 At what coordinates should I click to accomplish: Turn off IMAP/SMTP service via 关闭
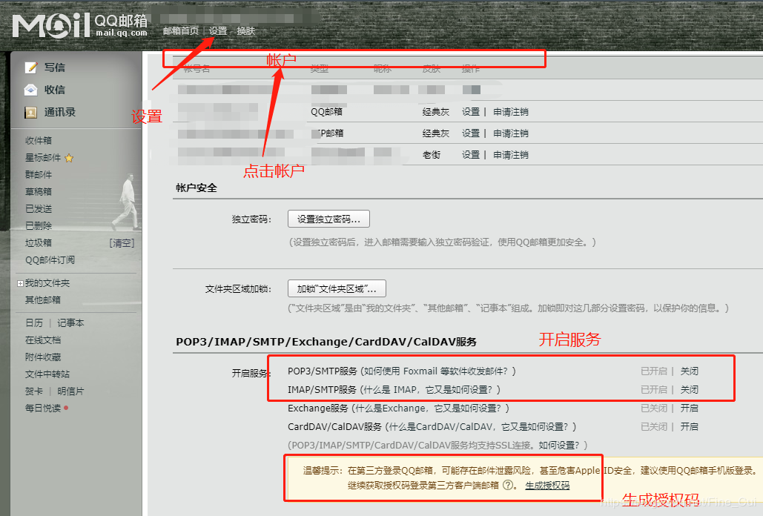689,388
